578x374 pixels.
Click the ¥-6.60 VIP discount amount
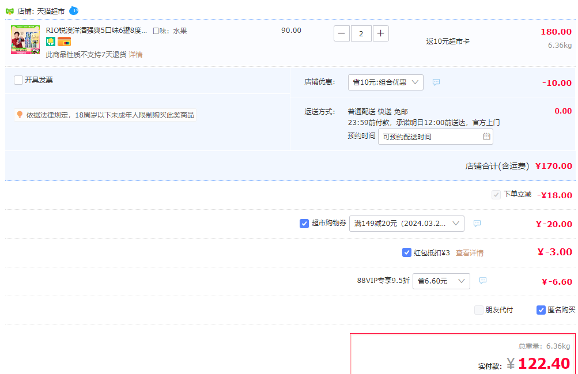pyautogui.click(x=557, y=282)
